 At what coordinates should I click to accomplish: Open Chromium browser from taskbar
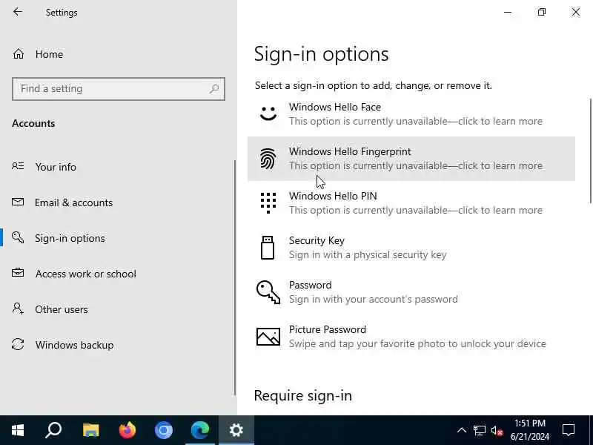[x=163, y=430]
